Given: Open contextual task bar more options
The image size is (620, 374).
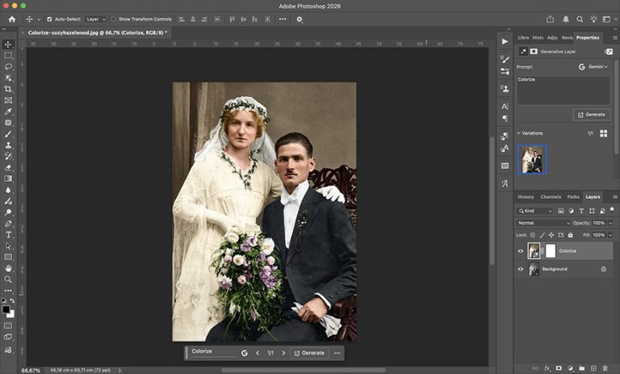Looking at the screenshot, I should [337, 353].
